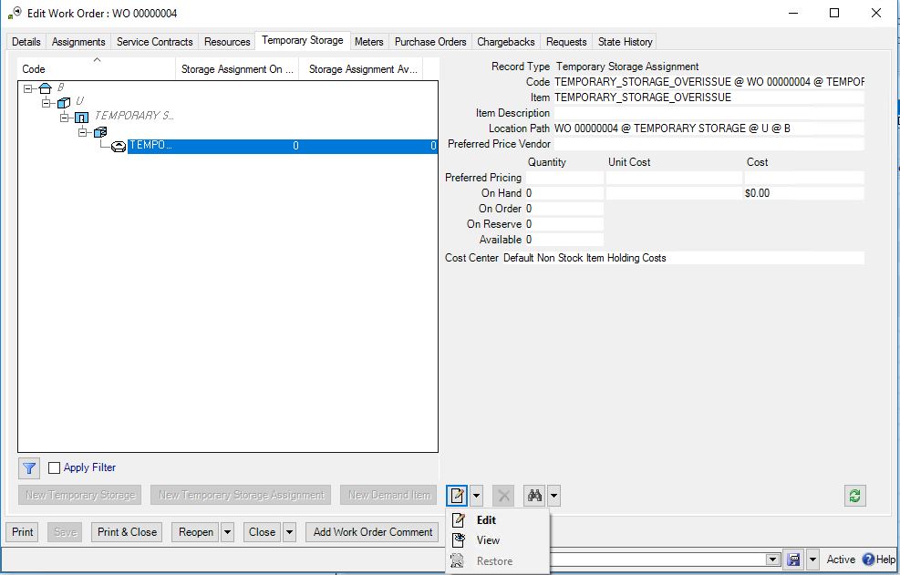Select the TEMPO... tree row
This screenshot has width=900, height=575.
(x=282, y=146)
